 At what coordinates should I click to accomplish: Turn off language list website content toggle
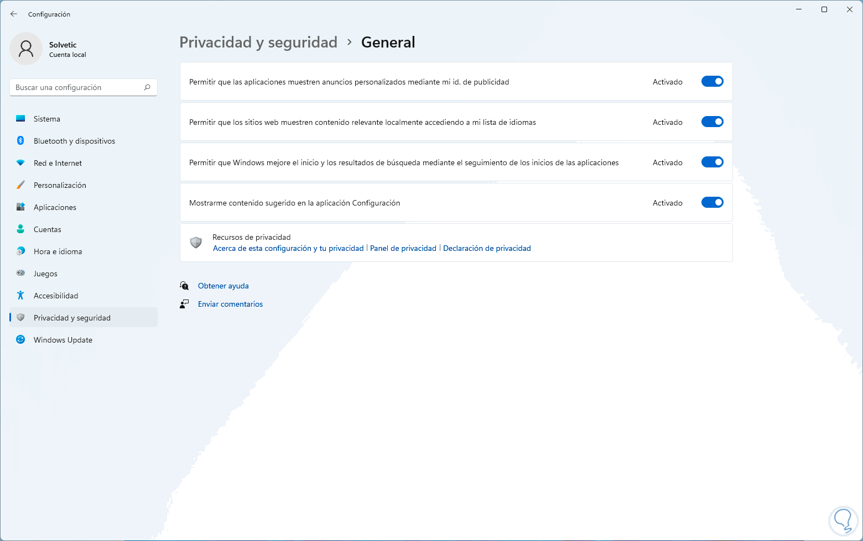(712, 122)
